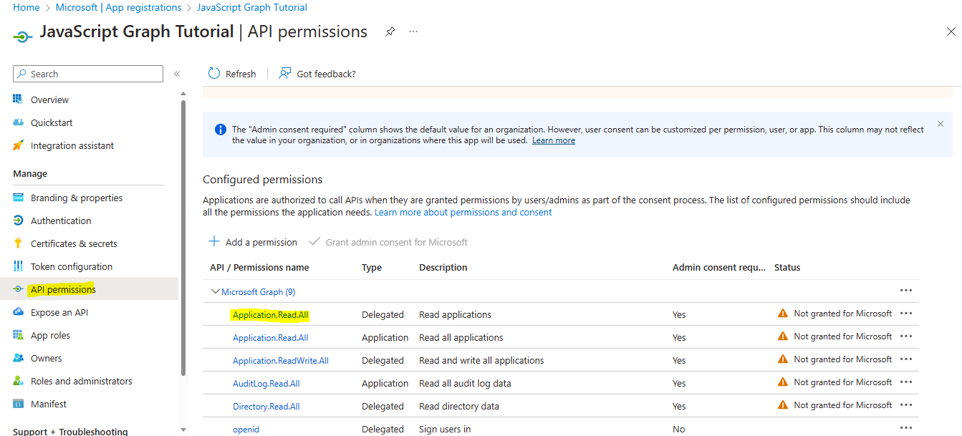Click the Refresh button label
The image size is (962, 436).
pos(241,74)
